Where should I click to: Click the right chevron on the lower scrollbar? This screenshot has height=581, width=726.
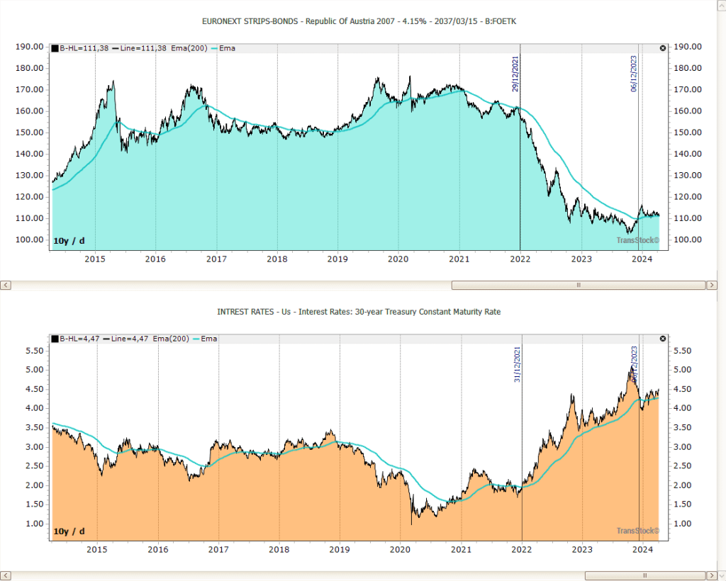(x=712, y=575)
